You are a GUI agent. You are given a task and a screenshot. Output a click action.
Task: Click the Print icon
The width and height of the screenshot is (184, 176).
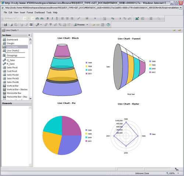point(11,25)
